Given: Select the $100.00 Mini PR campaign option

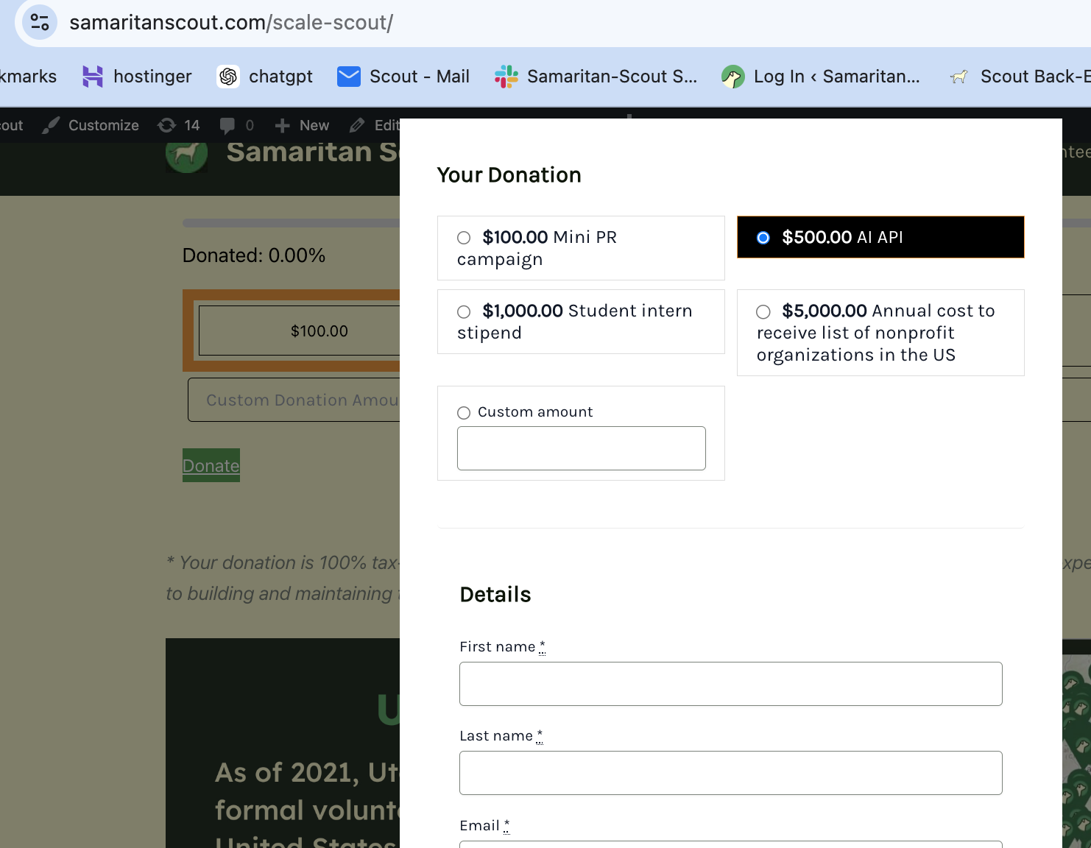Looking at the screenshot, I should 464,238.
